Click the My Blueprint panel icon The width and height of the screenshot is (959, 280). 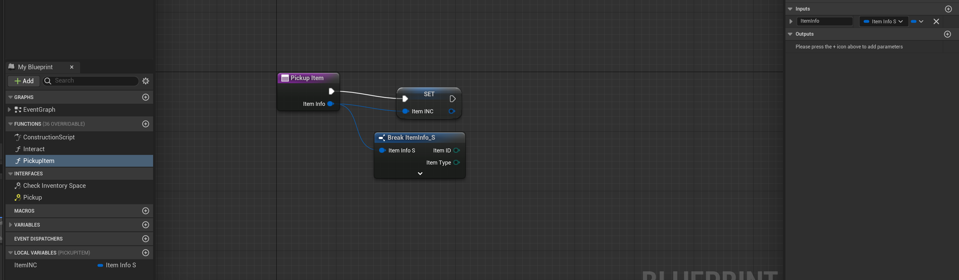(11, 67)
